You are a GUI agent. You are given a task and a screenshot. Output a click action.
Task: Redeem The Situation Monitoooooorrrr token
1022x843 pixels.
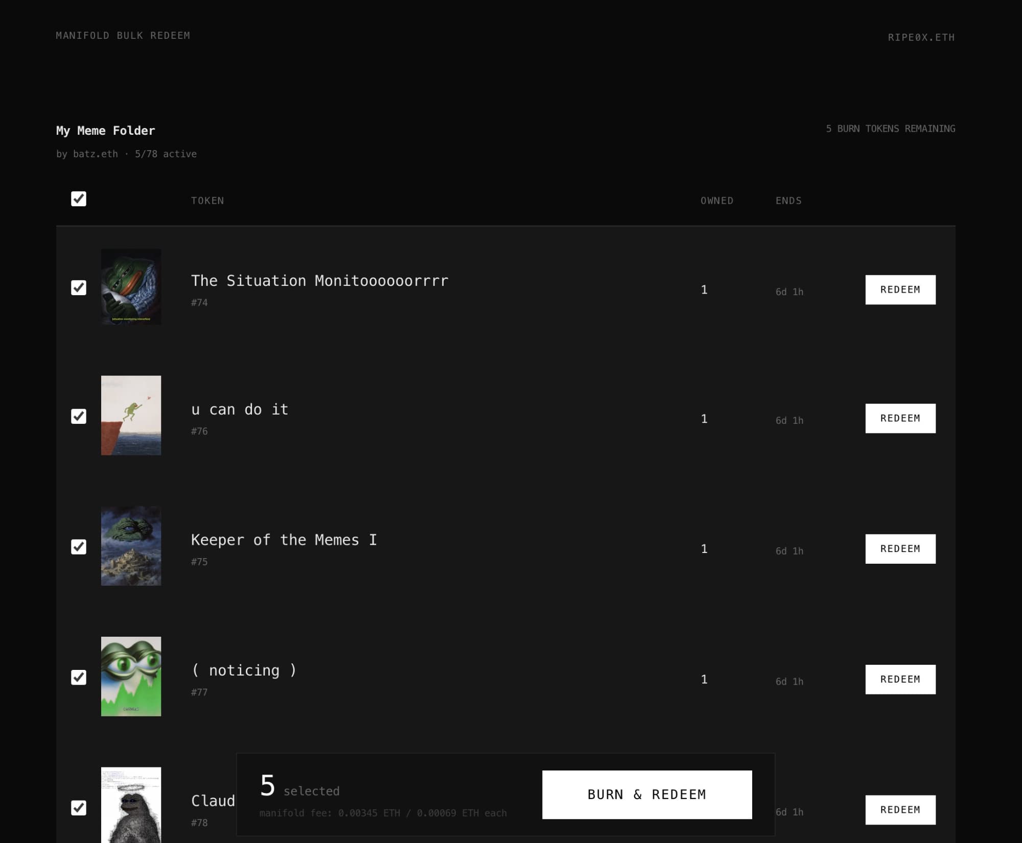click(900, 290)
